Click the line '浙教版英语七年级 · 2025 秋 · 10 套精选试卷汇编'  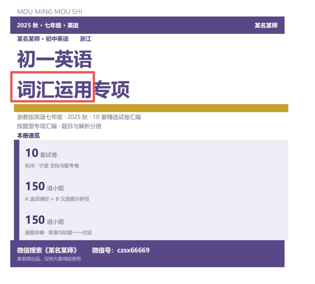pos(79,117)
